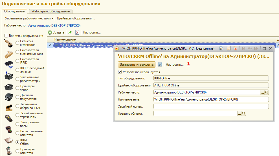Click the M memory button in title bar

coord(243,48)
